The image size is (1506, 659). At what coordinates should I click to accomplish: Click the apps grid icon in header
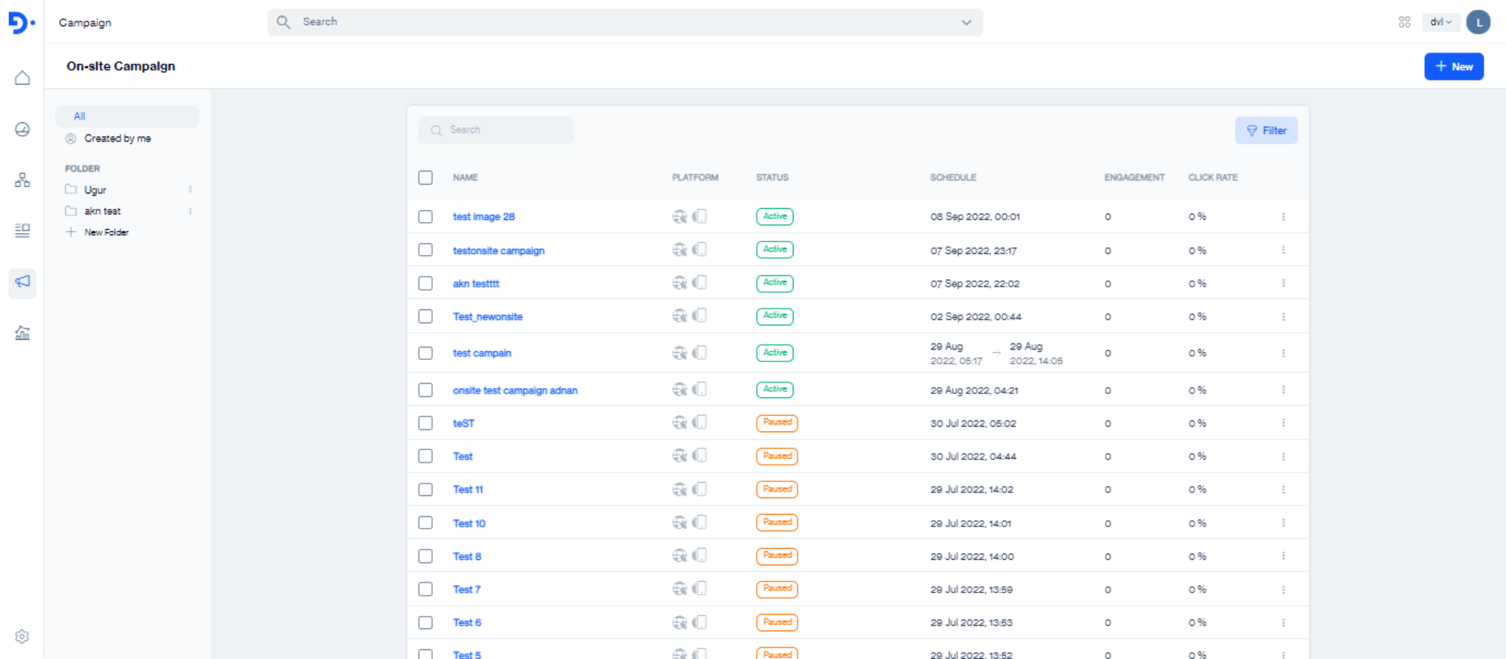[1404, 22]
